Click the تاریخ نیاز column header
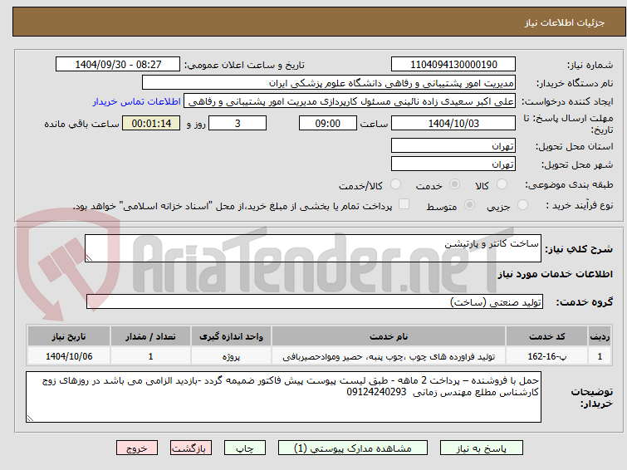The height and width of the screenshot is (470, 627). pos(69,336)
